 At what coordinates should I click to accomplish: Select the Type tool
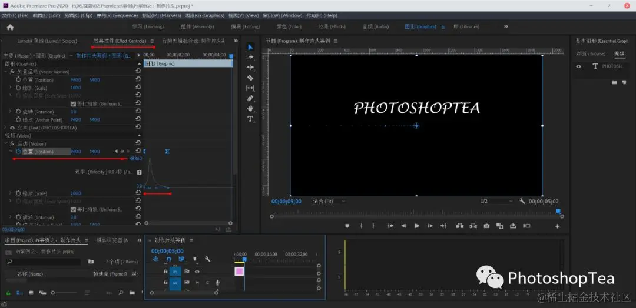250,119
